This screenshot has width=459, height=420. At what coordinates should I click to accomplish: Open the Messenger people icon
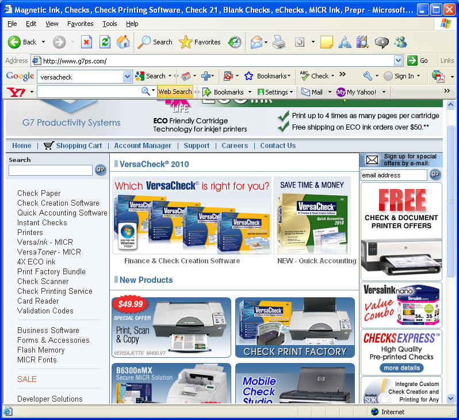point(400,42)
